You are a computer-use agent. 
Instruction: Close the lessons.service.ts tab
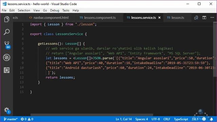[159, 18]
